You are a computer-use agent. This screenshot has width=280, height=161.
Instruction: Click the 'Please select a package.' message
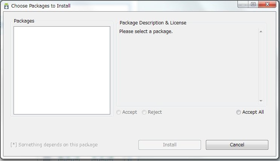tap(146, 32)
